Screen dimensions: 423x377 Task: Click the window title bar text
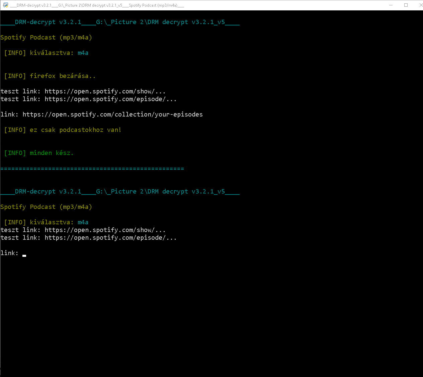97,5
